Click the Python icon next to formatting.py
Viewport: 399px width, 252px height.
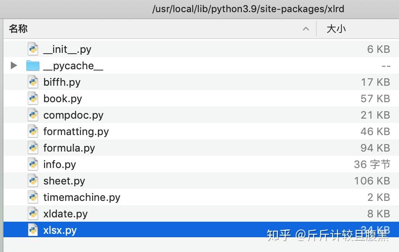coord(33,131)
